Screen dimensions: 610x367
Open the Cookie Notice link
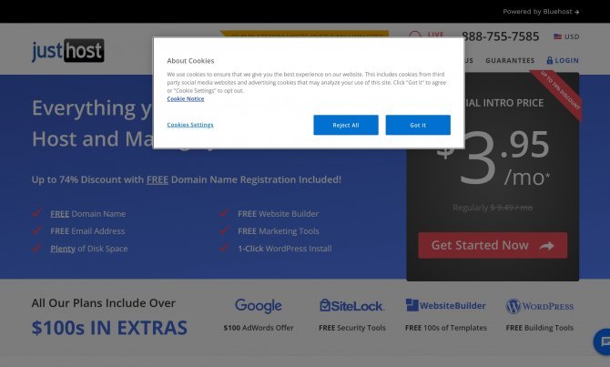186,99
